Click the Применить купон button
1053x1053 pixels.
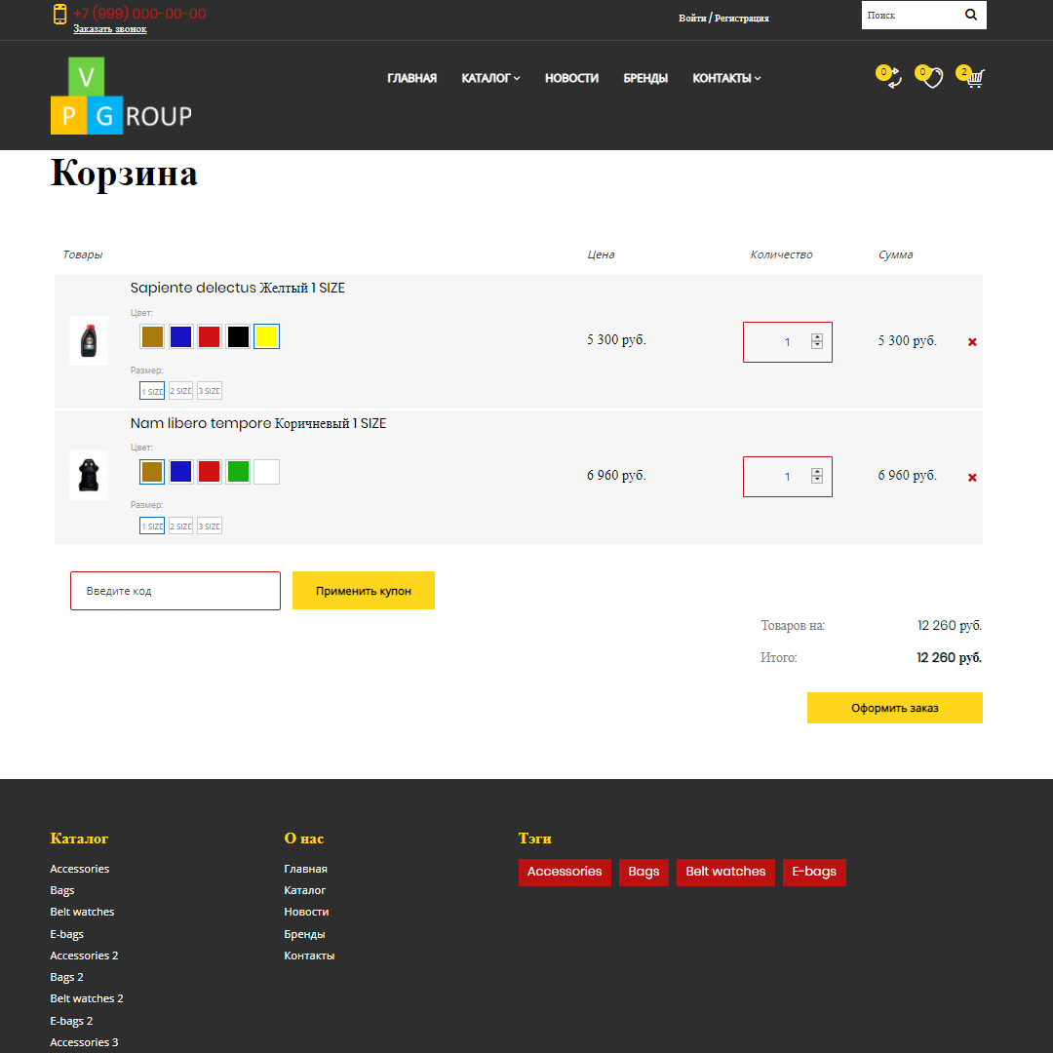click(x=364, y=591)
